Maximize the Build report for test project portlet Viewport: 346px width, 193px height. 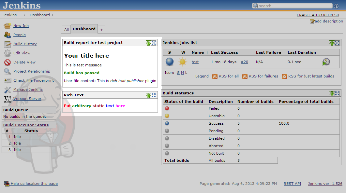click(154, 43)
